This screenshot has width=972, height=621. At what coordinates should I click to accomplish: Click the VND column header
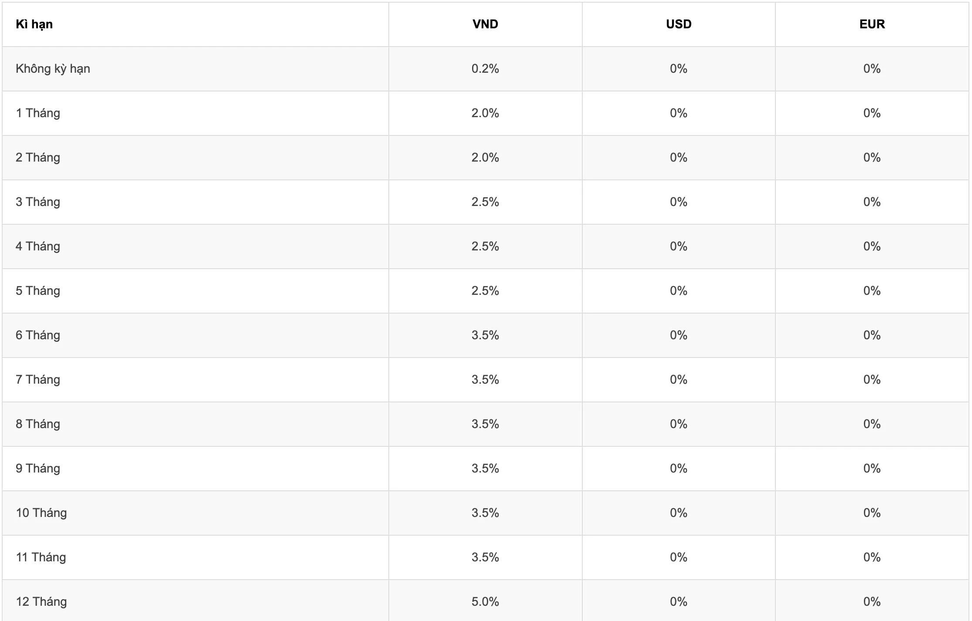(485, 24)
